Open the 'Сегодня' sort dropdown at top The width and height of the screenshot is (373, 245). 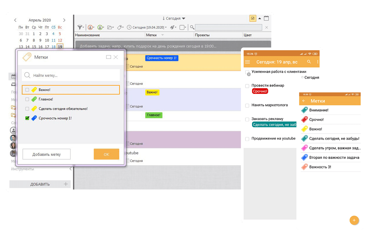point(174,18)
